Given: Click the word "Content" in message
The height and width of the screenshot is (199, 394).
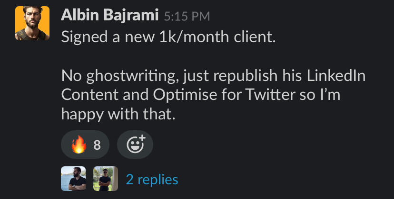Looking at the screenshot, I should [89, 94].
